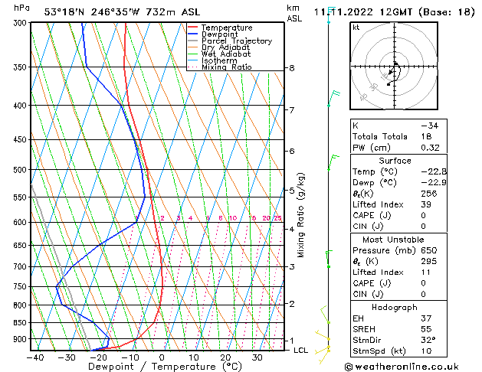Click the red Temperature line sample in legend
The width and height of the screenshot is (482, 372).
point(192,28)
